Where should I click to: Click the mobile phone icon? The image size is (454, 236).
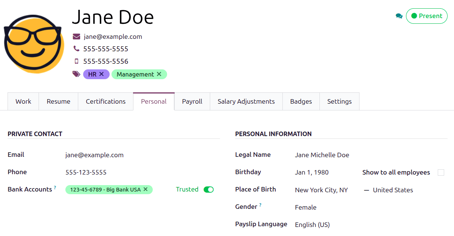point(76,61)
